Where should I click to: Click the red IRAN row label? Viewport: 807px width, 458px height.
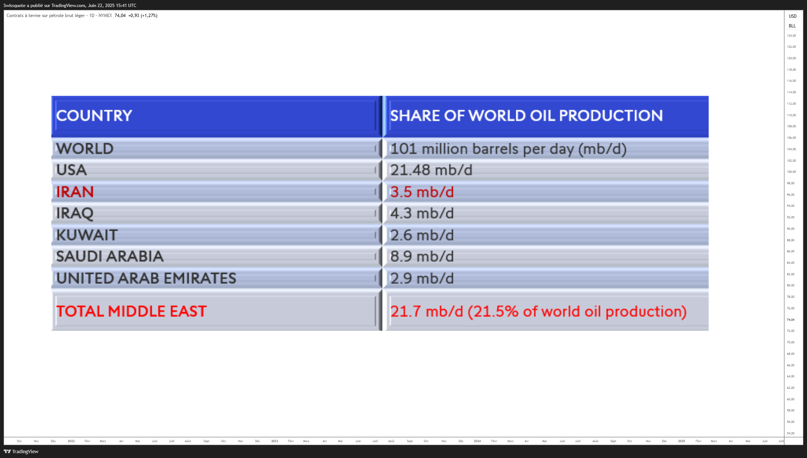pos(75,192)
